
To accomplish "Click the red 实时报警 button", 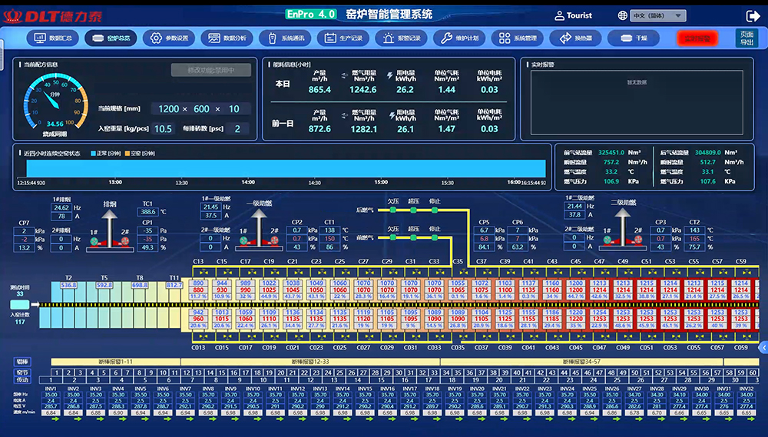I will point(697,38).
